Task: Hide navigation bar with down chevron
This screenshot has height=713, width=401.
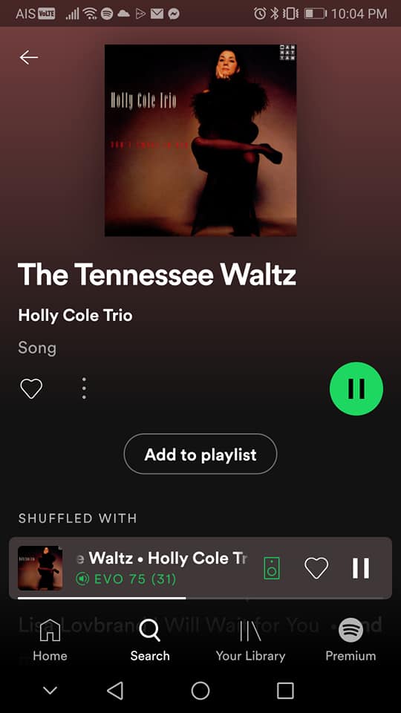Action: tap(50, 690)
